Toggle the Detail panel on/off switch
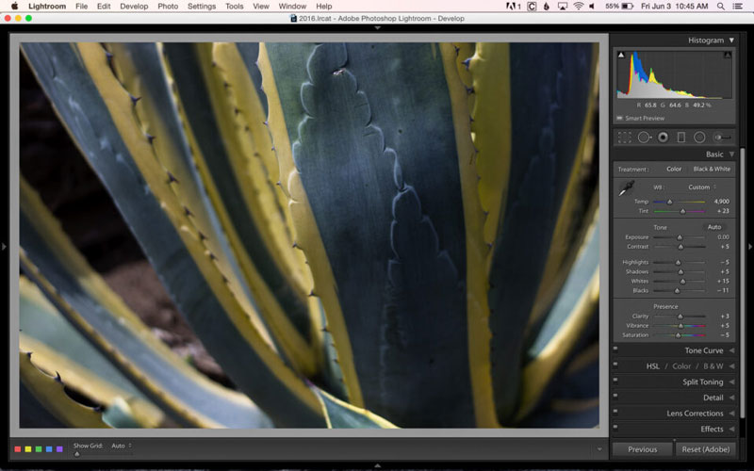 click(615, 398)
